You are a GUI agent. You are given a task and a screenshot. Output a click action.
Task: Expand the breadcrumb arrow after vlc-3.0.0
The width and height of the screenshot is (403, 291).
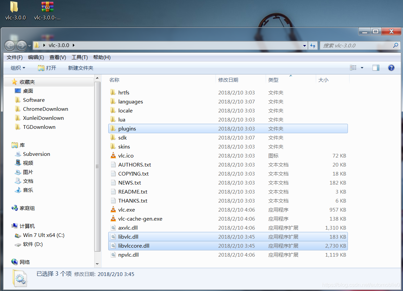pyautogui.click(x=74, y=45)
